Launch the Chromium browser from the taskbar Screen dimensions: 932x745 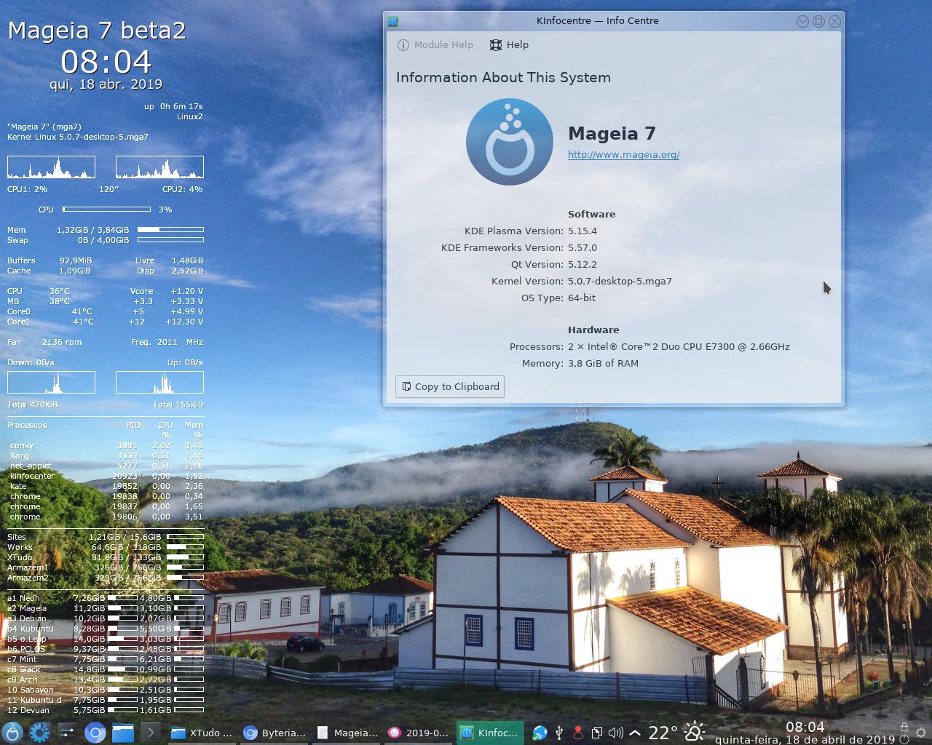(x=95, y=733)
